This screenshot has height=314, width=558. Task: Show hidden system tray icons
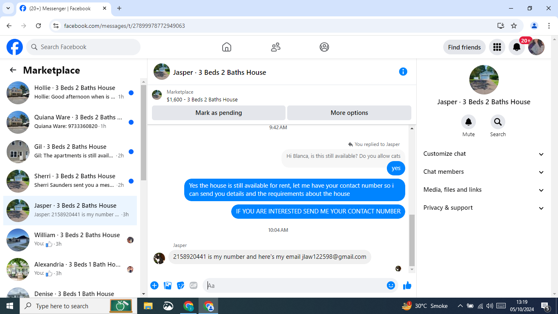coord(460,306)
